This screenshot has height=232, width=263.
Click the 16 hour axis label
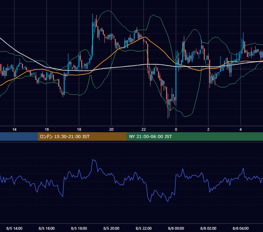click(47, 130)
